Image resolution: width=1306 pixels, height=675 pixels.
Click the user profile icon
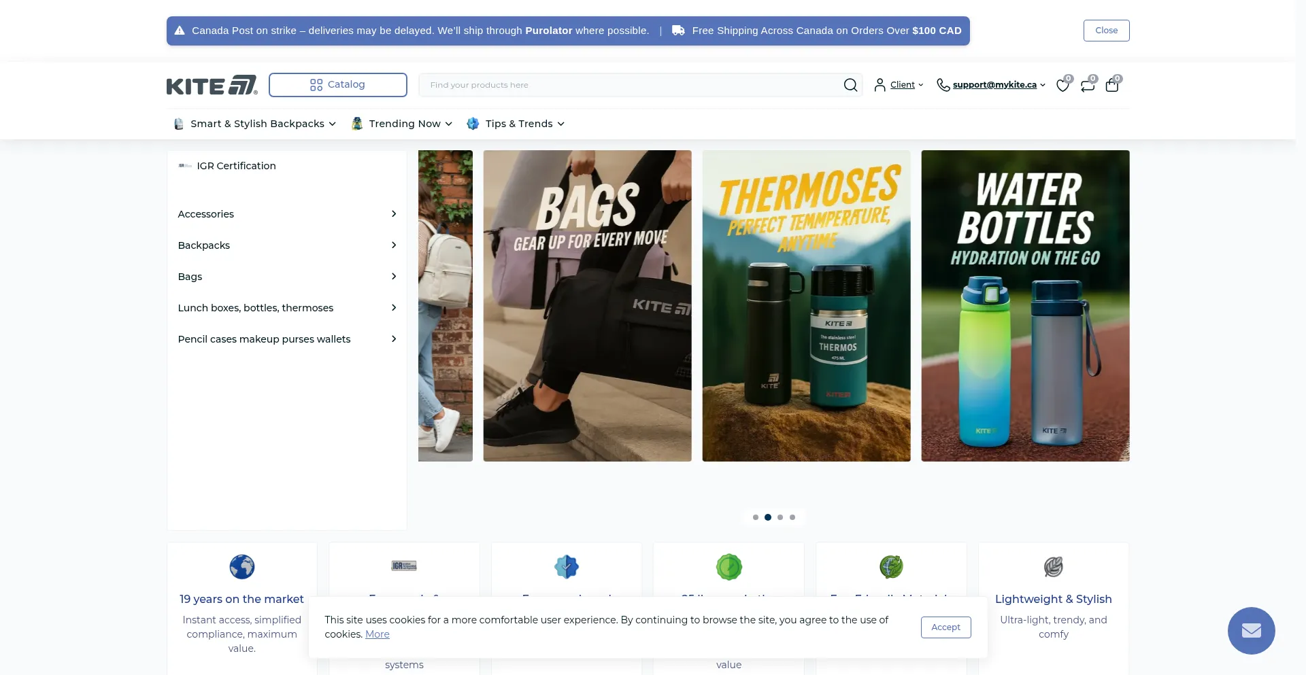880,85
